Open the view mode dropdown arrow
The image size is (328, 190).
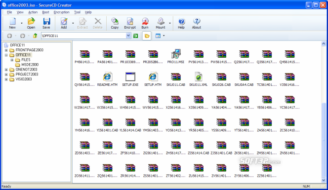pyautogui.click(x=164, y=36)
